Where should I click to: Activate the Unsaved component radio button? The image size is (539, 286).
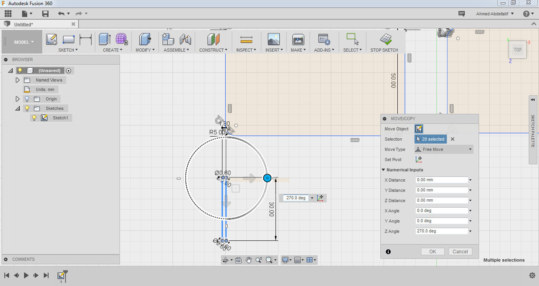[x=69, y=71]
